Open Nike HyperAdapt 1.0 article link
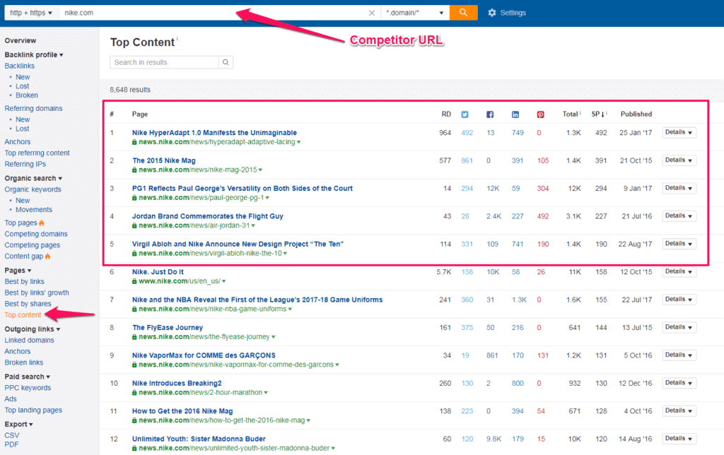This screenshot has width=724, height=455. [214, 132]
